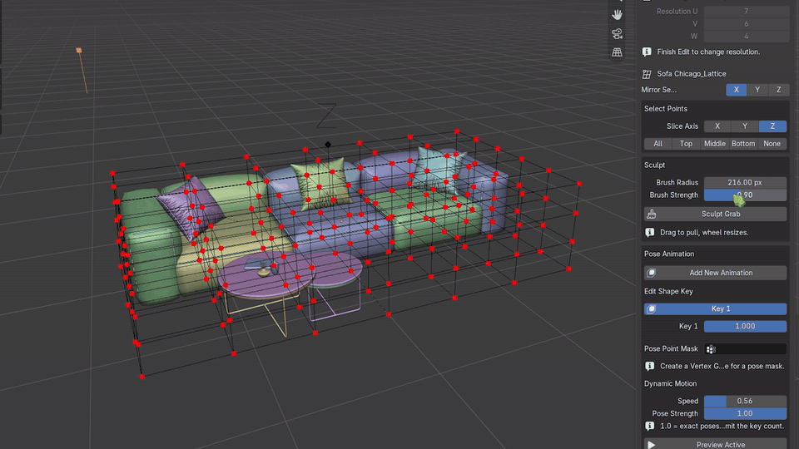Click the Add New Animation icon
Image resolution: width=799 pixels, height=449 pixels.
[x=651, y=273]
